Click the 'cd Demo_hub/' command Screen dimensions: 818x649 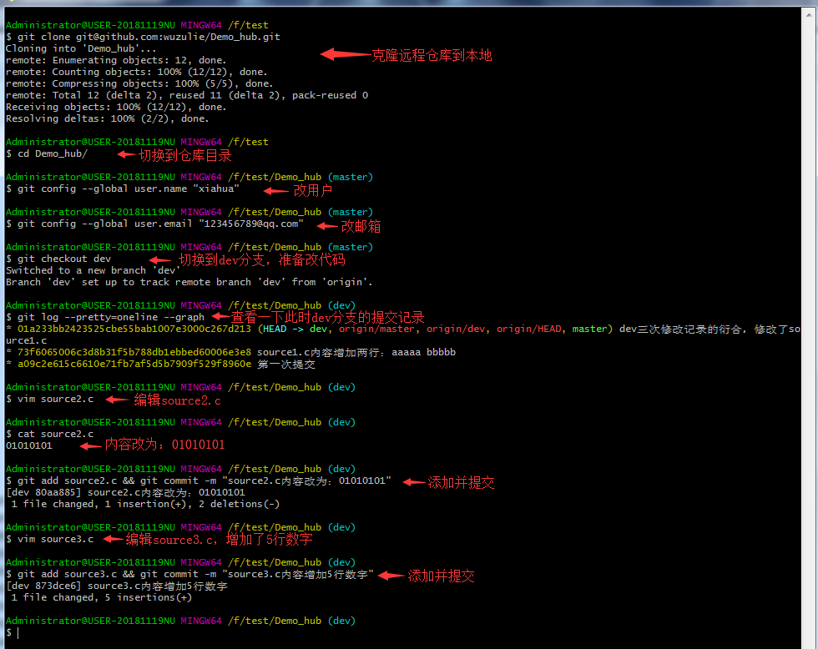coord(52,153)
